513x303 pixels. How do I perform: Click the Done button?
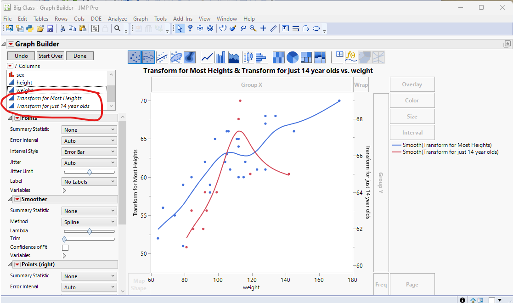79,56
